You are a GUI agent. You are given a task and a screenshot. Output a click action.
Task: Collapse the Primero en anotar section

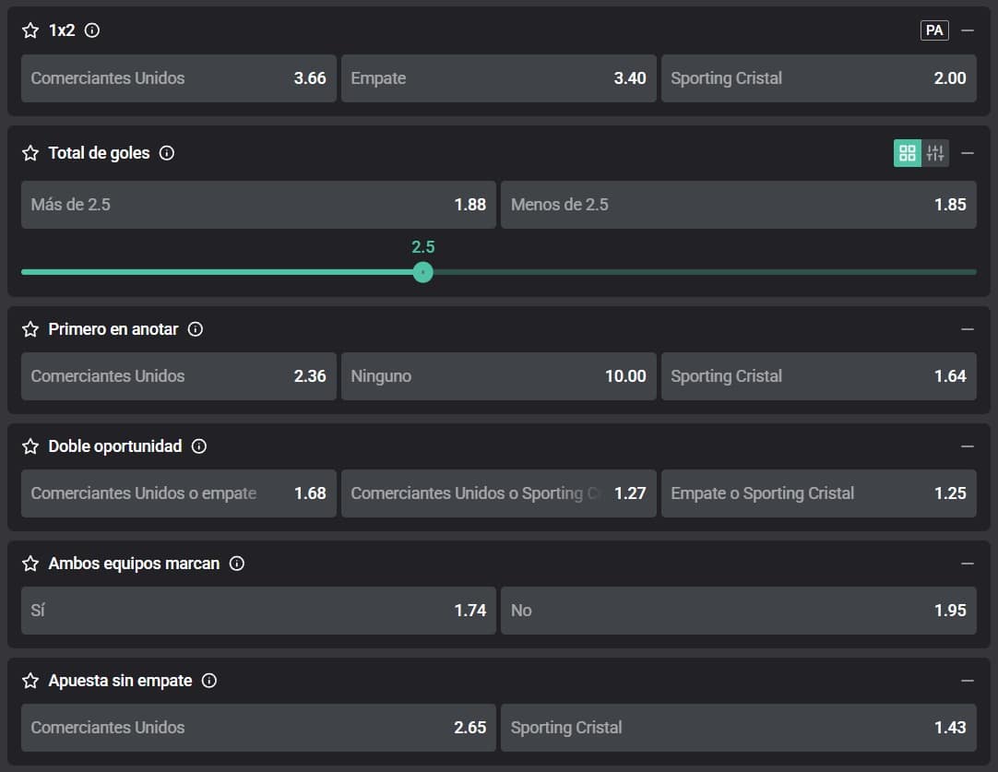click(968, 329)
